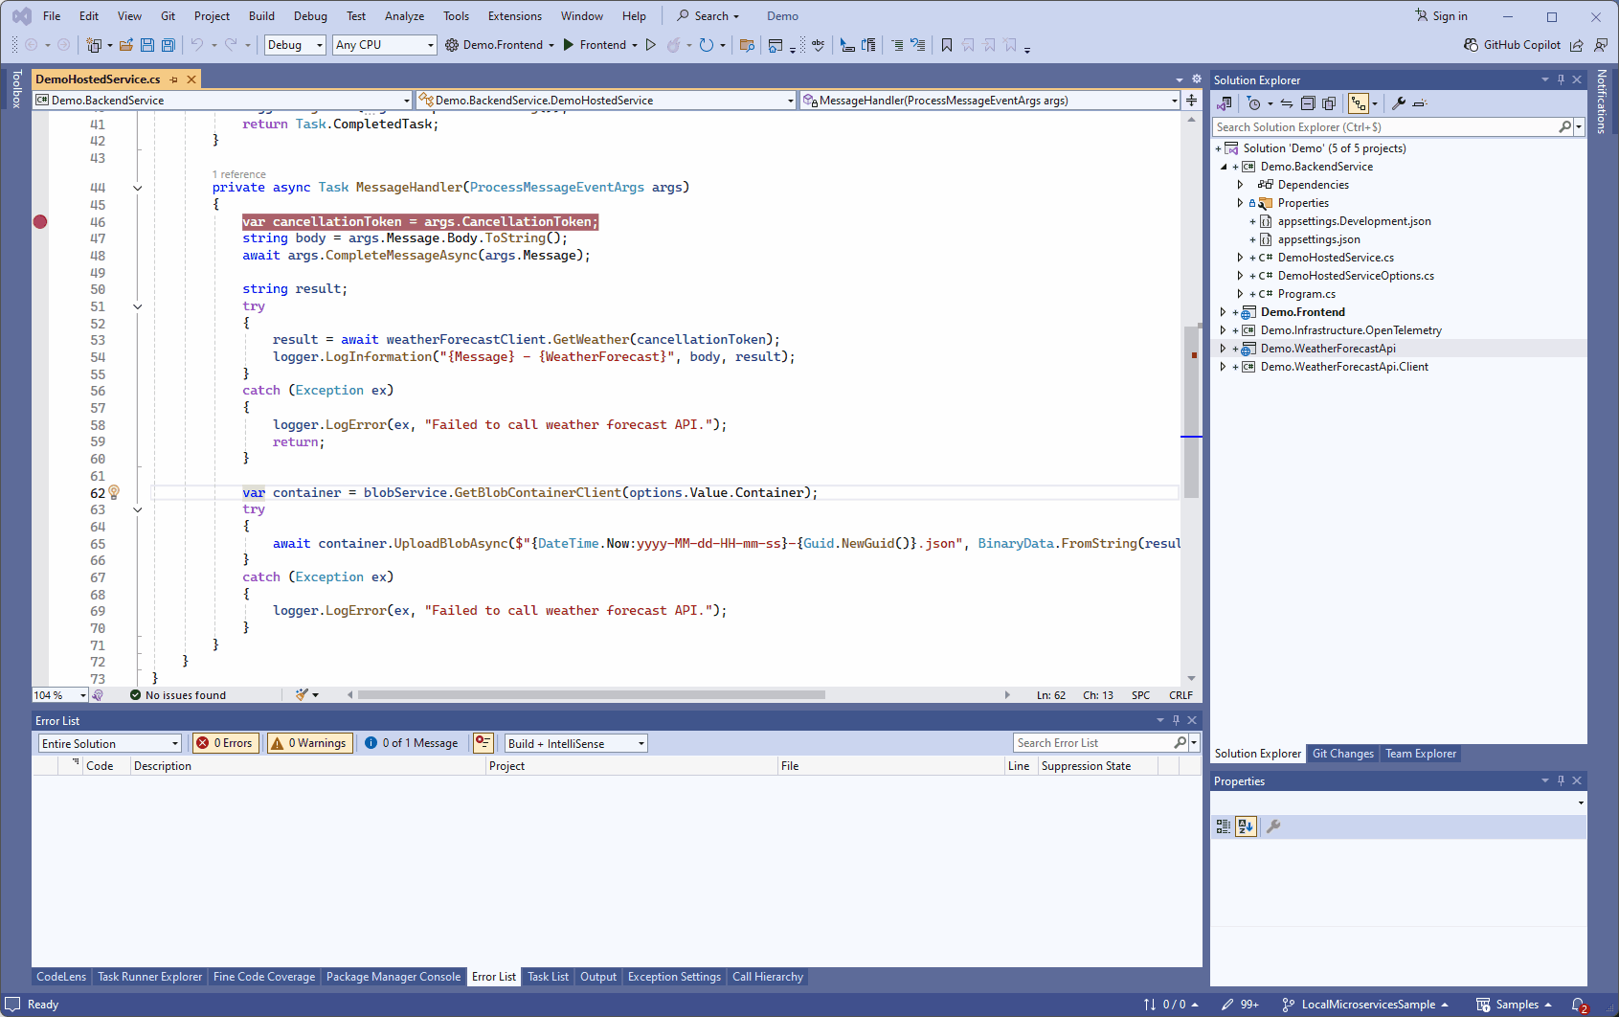Click the lightbulb quick action on line 62
Viewport: 1619px width, 1017px height.
tap(114, 492)
